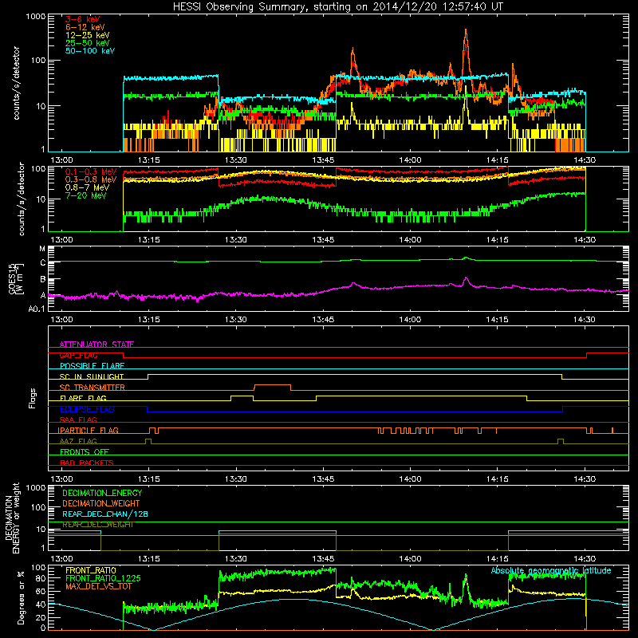
Task: Pick the yellow 12-25 keV legend label
Action: pos(87,35)
